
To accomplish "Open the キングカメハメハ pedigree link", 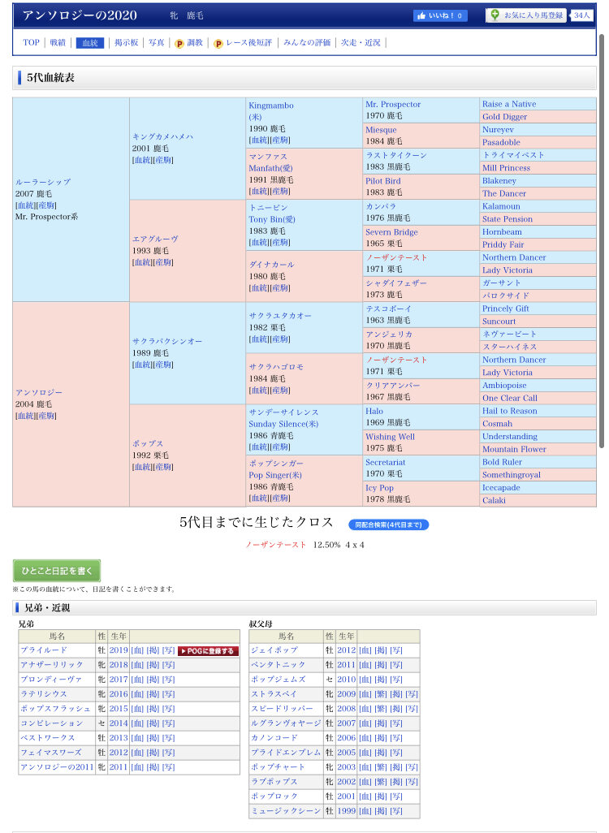I will (x=162, y=136).
